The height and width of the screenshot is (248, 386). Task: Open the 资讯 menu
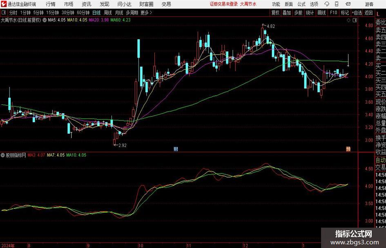(x=87, y=4)
